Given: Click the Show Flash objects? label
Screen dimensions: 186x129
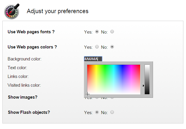Looking at the screenshot, I should (29, 112).
